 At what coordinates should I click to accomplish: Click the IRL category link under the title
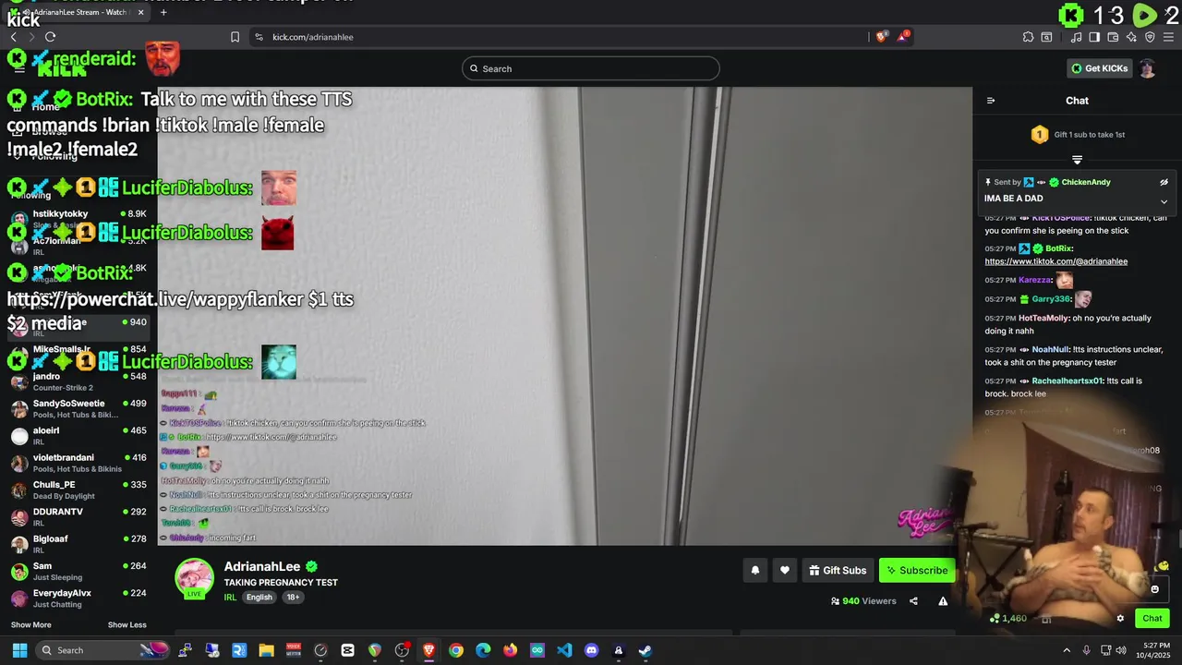[230, 598]
